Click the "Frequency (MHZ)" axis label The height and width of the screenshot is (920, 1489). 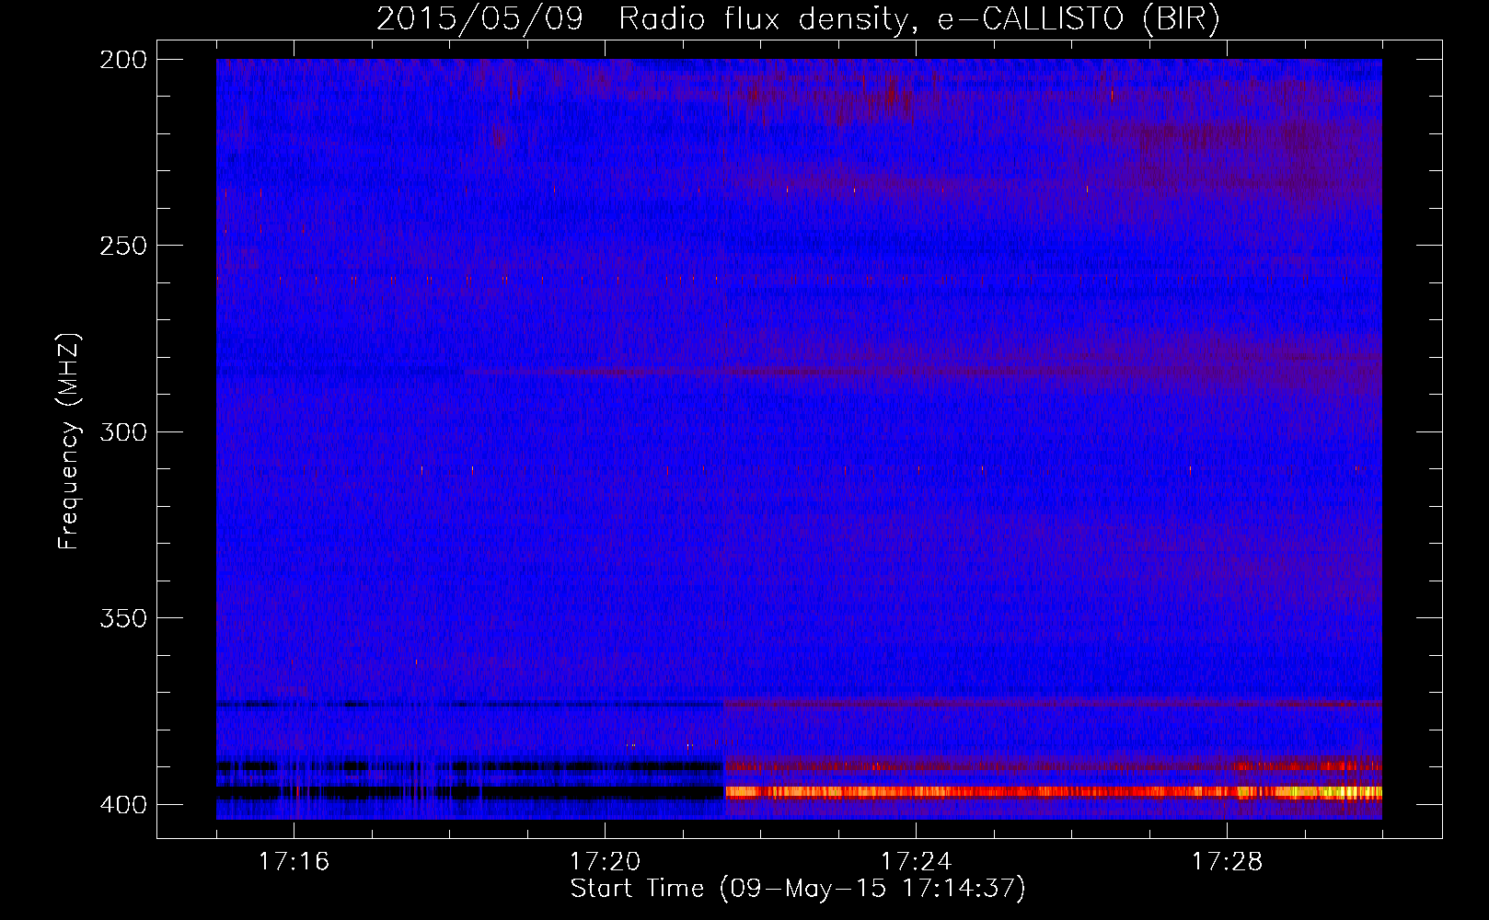click(x=69, y=442)
